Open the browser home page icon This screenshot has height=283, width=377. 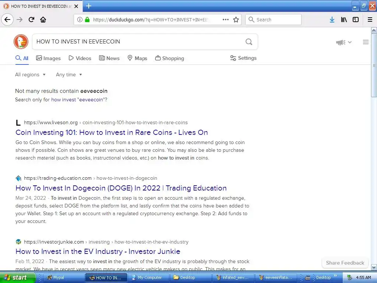(x=43, y=20)
